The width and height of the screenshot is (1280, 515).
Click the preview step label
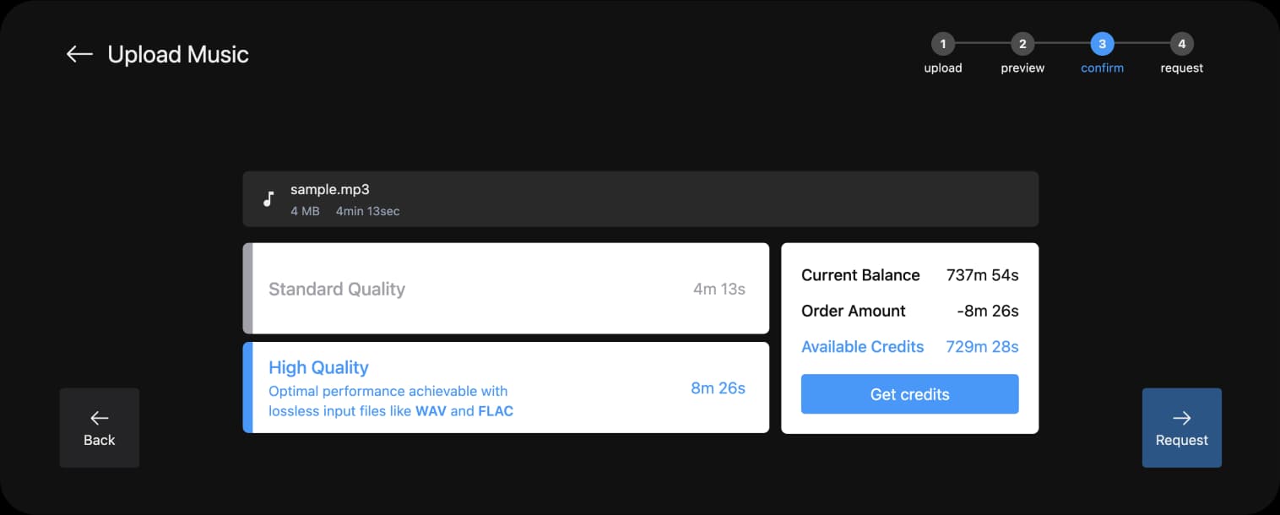[1022, 68]
